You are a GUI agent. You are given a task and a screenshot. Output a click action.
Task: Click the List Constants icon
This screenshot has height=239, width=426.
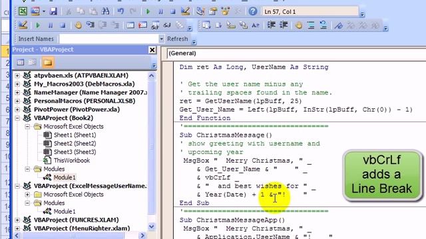219,25
